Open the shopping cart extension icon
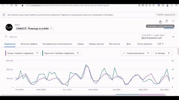 159,5
